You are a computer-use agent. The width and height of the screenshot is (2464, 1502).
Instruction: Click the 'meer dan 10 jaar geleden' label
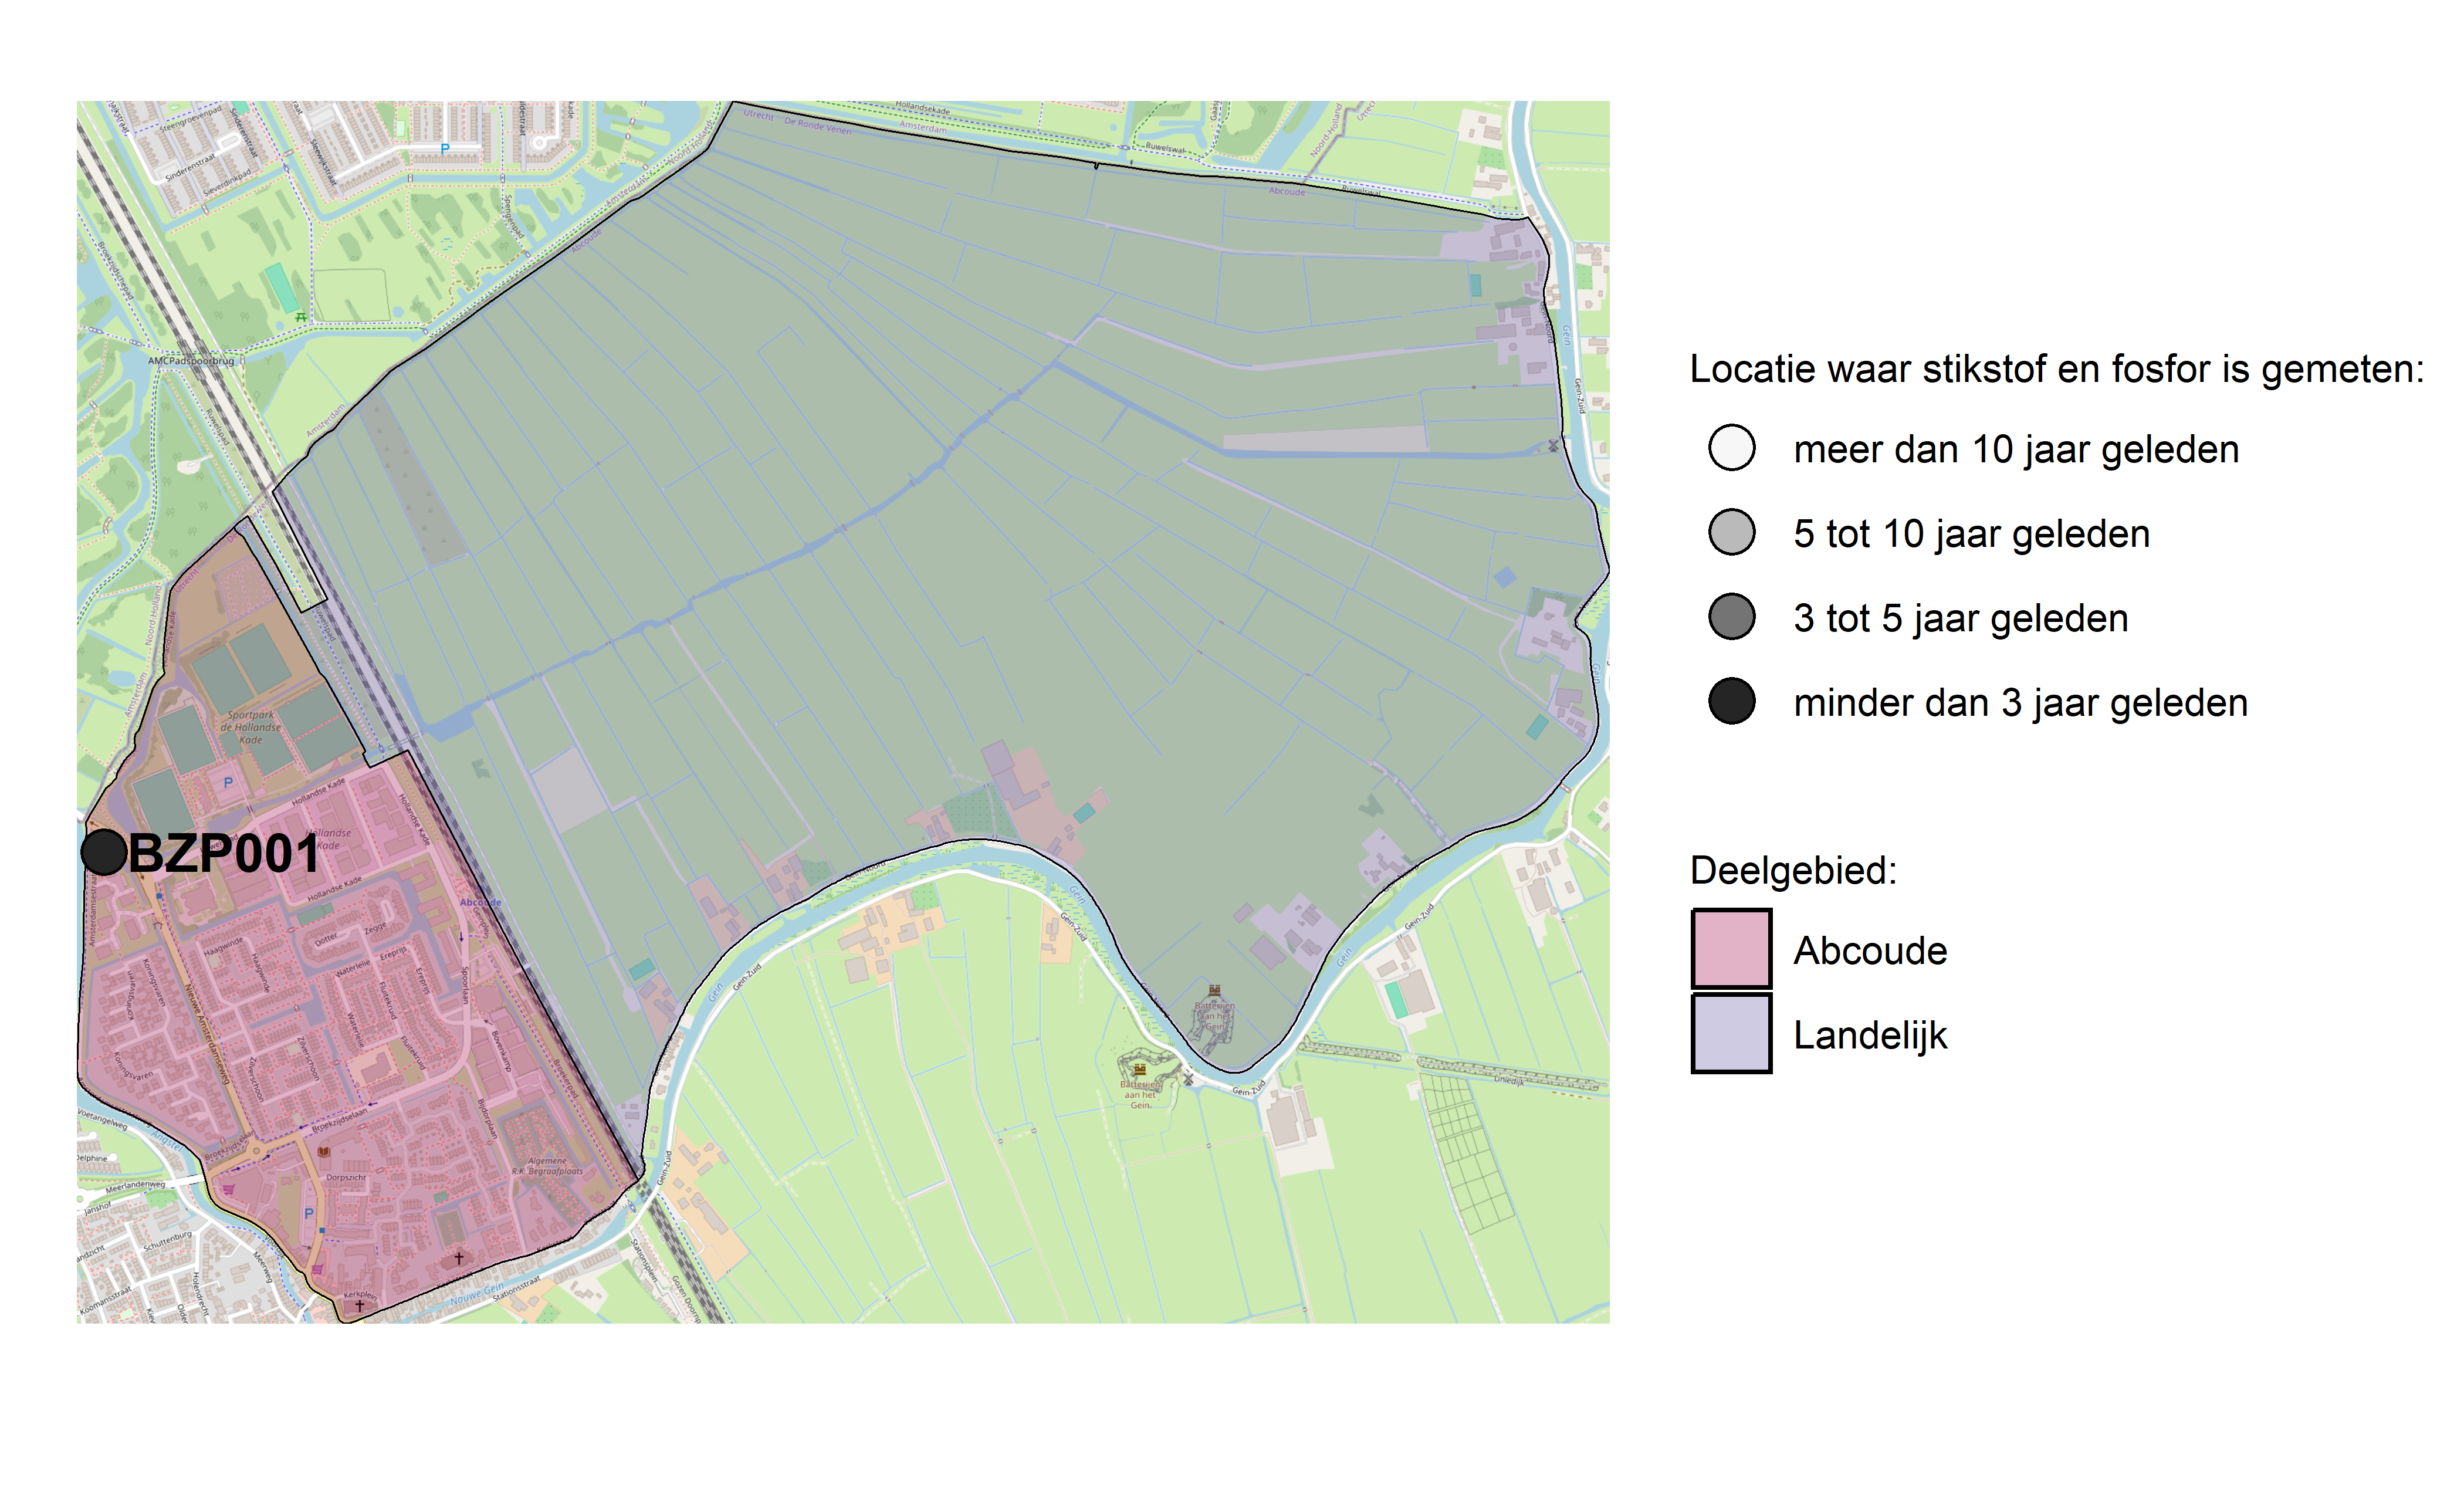coord(2016,450)
